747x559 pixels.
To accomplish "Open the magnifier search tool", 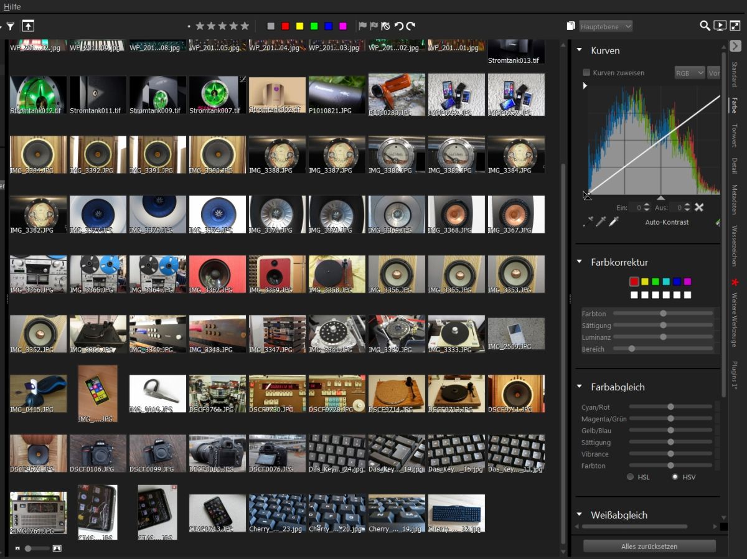I will 705,26.
